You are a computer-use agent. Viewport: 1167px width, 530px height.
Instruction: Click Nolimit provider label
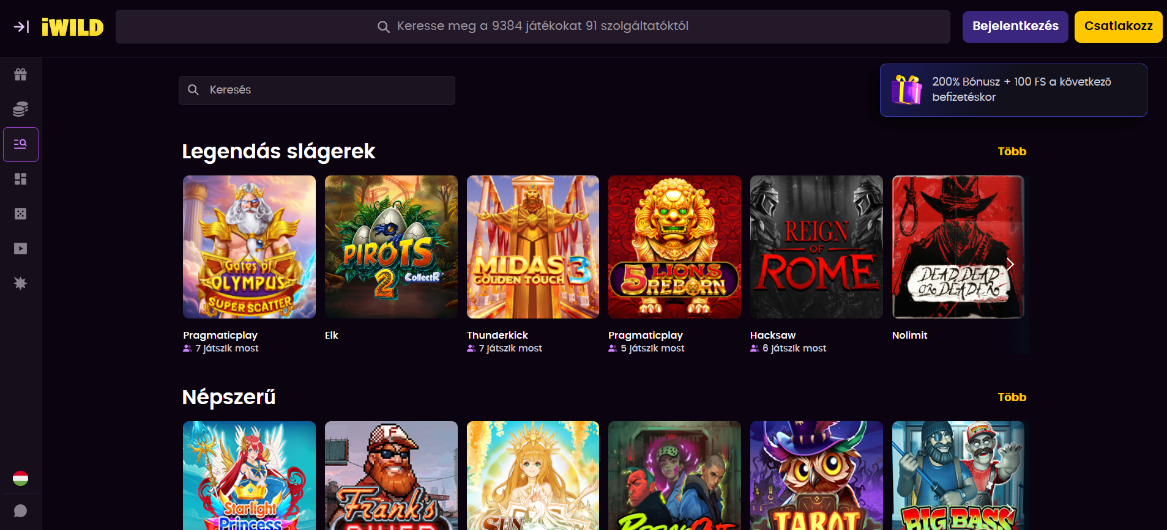[x=910, y=335]
